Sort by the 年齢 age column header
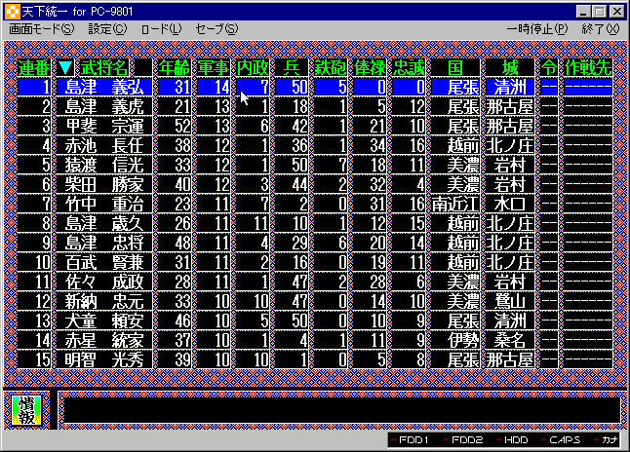Viewport: 630px width, 452px height. coord(174,68)
